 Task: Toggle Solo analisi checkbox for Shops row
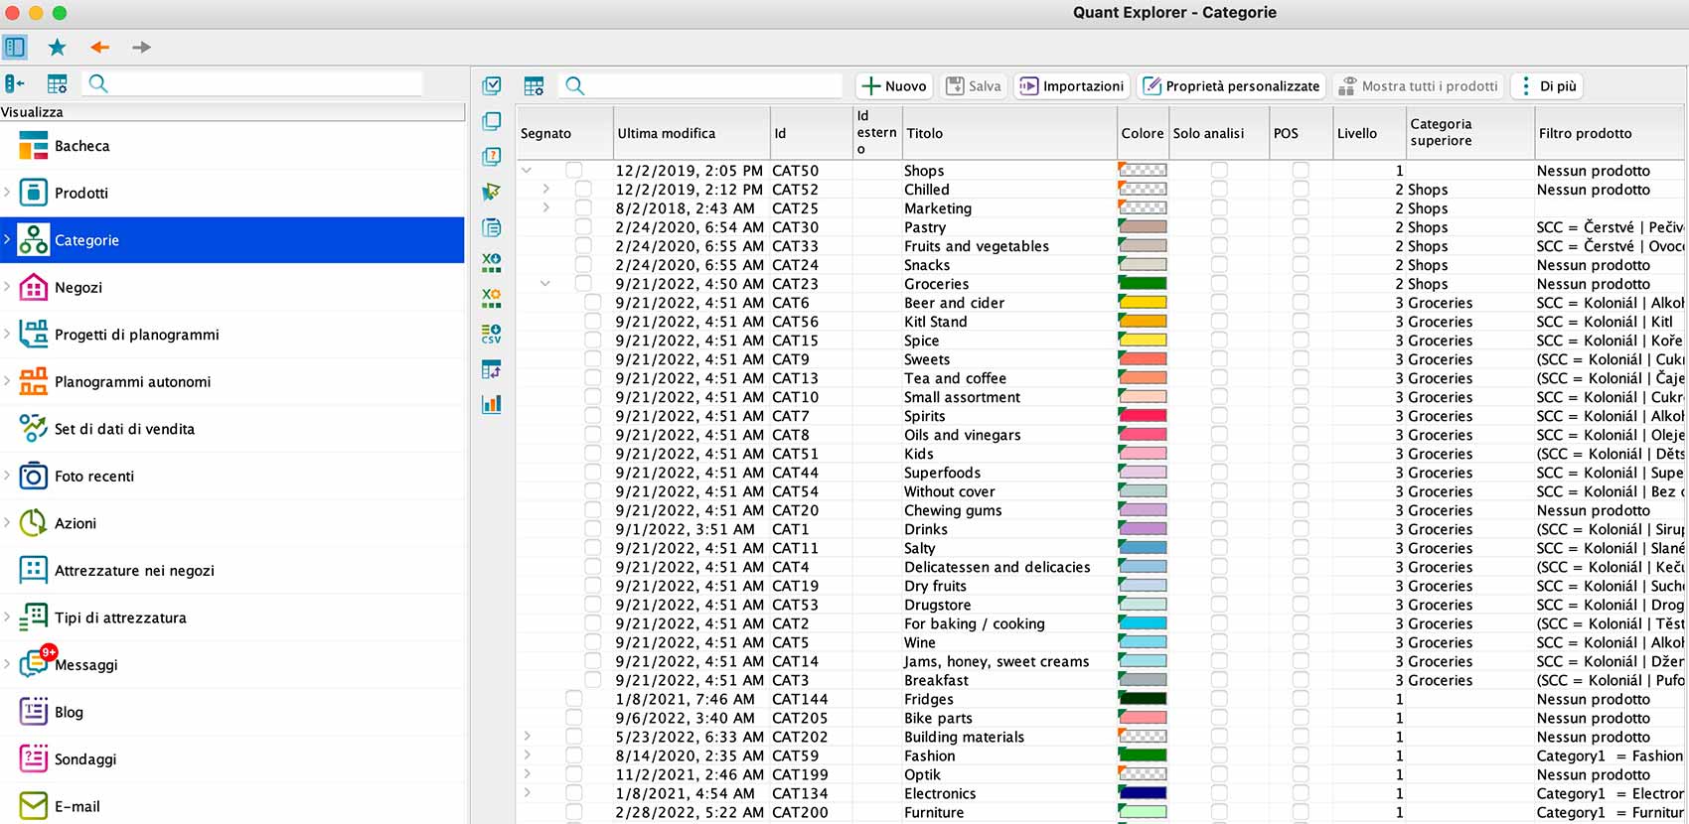[x=1219, y=171]
